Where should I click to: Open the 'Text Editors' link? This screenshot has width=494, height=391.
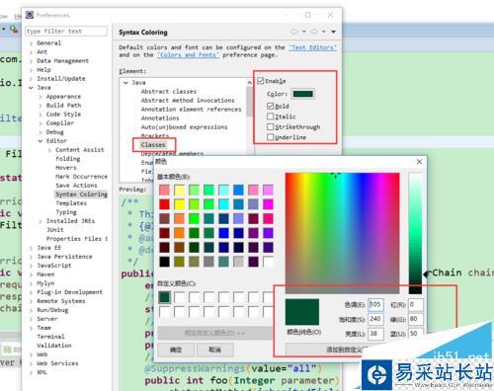point(312,47)
